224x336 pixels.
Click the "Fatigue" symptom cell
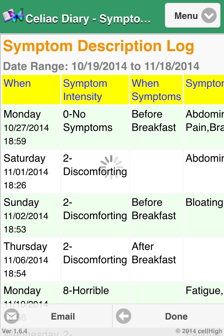pyautogui.click(x=204, y=290)
